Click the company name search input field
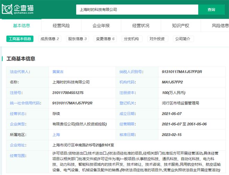Image resolution: width=229 pixels, height=175 pixels. click(x=137, y=10)
